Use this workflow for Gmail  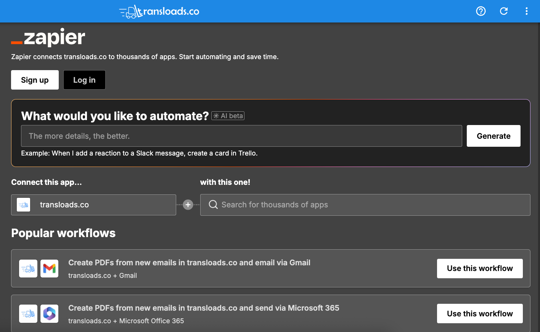(480, 268)
